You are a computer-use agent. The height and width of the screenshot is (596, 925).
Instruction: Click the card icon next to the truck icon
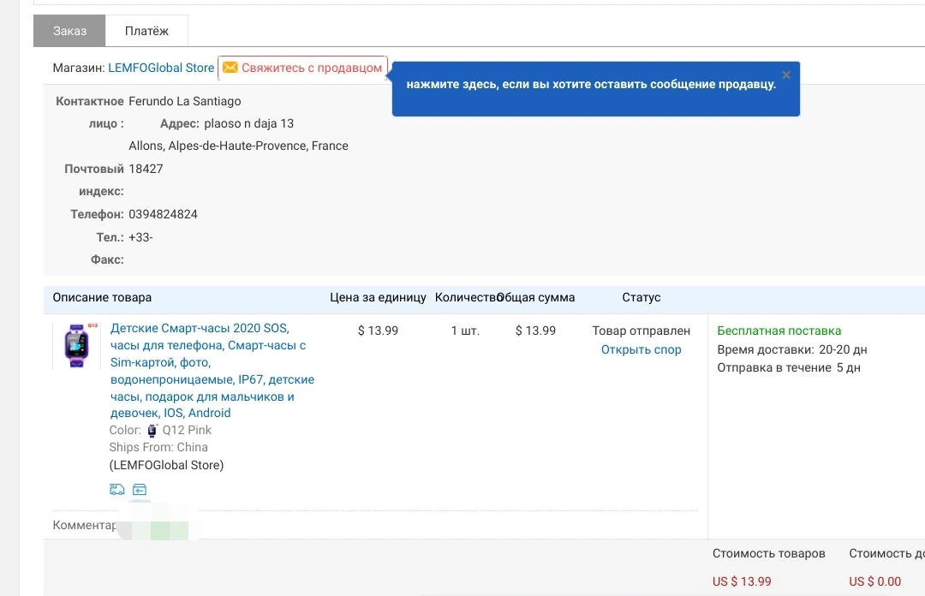pyautogui.click(x=140, y=489)
